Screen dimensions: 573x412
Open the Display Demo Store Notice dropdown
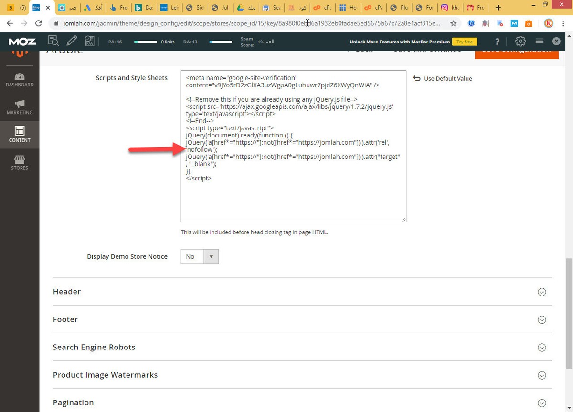click(200, 256)
